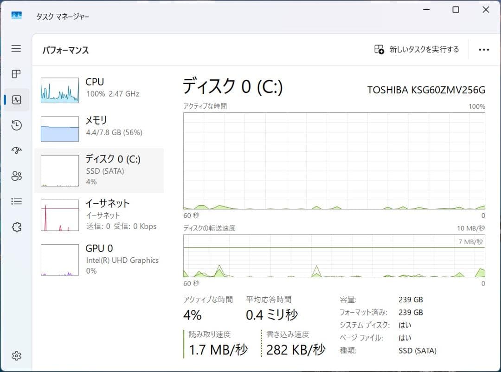501x372 pixels.
Task: Open the App history view
Action: tap(16, 125)
